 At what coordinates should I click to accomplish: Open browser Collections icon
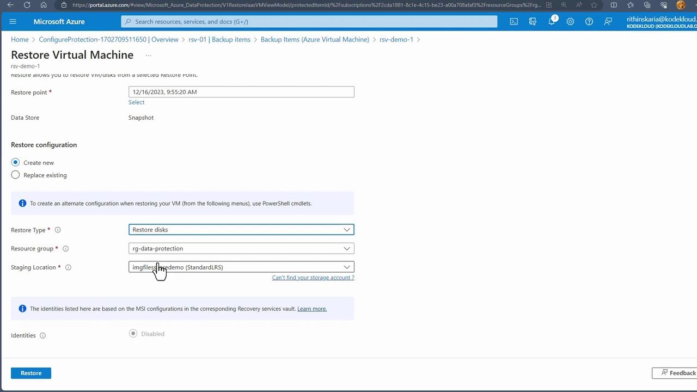647,5
